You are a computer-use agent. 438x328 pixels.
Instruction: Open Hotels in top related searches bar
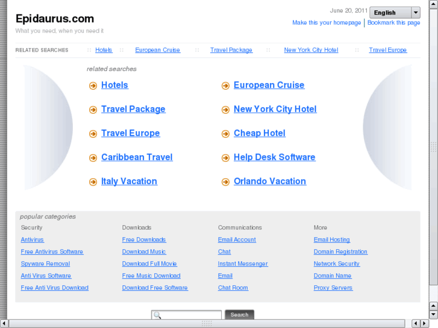point(104,50)
